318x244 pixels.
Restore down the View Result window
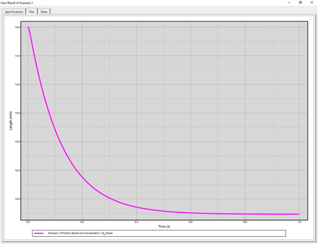point(300,3)
